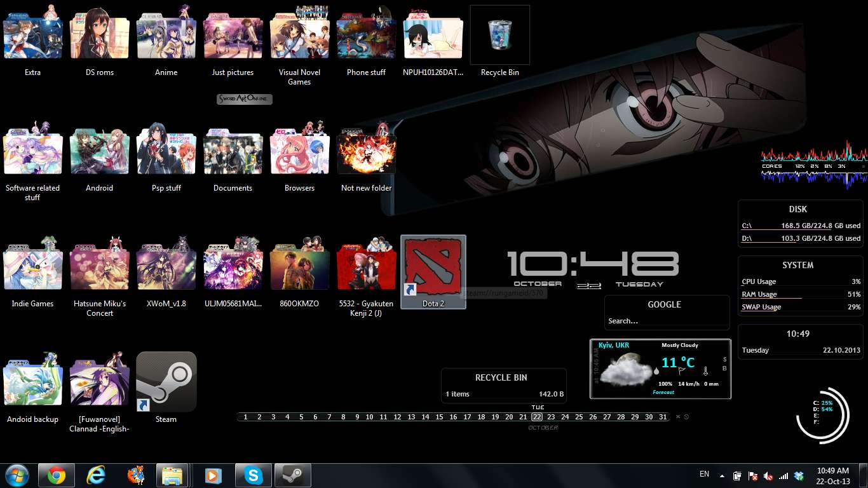Viewport: 868px width, 488px height.
Task: Open the Anime folder
Action: click(166, 32)
